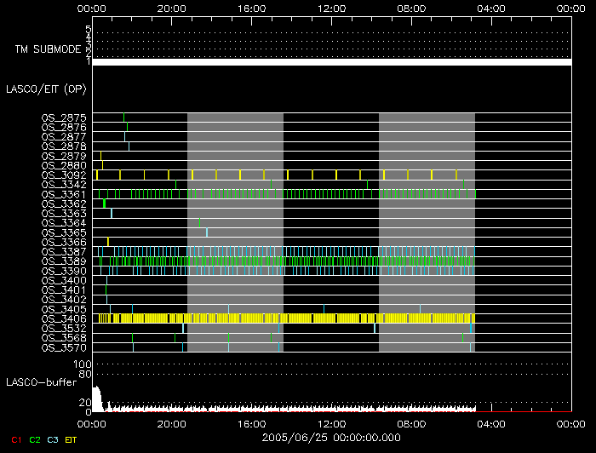Select the OS_3364 row label
The image size is (596, 453).
tap(63, 223)
